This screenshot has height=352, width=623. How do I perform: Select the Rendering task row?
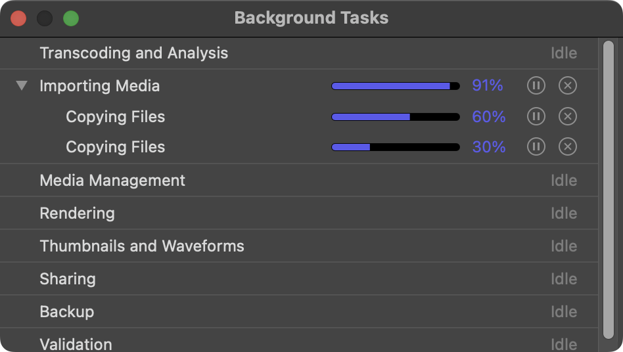pyautogui.click(x=77, y=213)
